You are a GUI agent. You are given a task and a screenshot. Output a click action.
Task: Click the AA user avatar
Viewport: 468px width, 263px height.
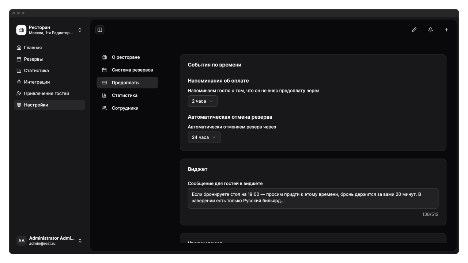click(22, 241)
